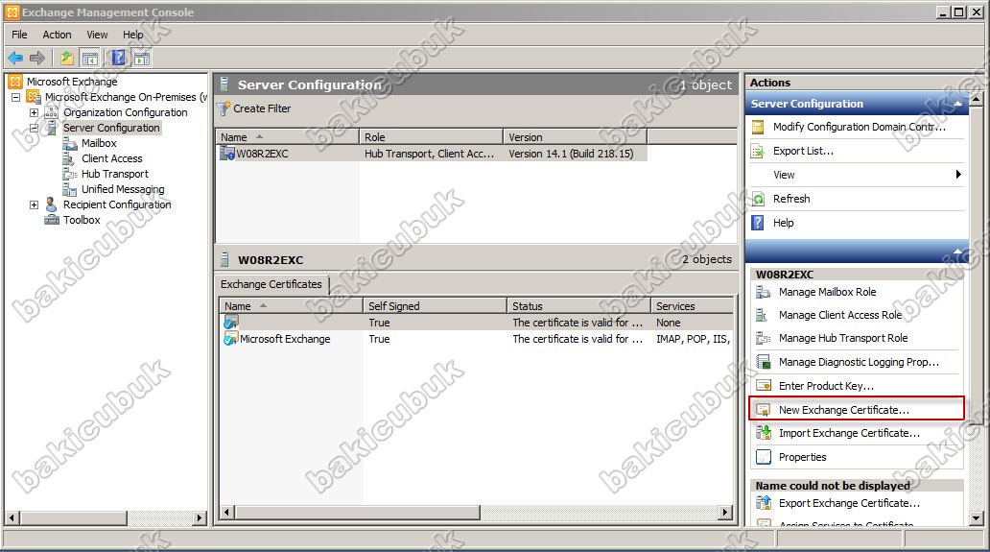Screen dimensions: 990x552
Task: Select Recipient Configuration in the tree
Action: click(x=117, y=204)
